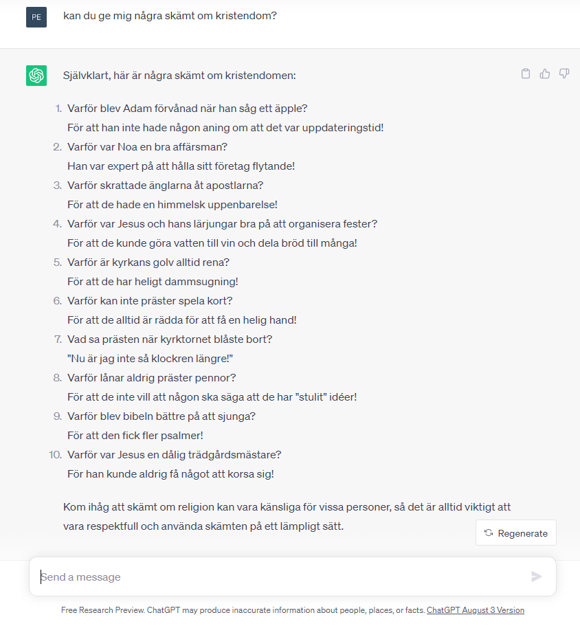Click the joke about Adam and the apple
Image resolution: width=580 pixels, height=626 pixels.
225,118
